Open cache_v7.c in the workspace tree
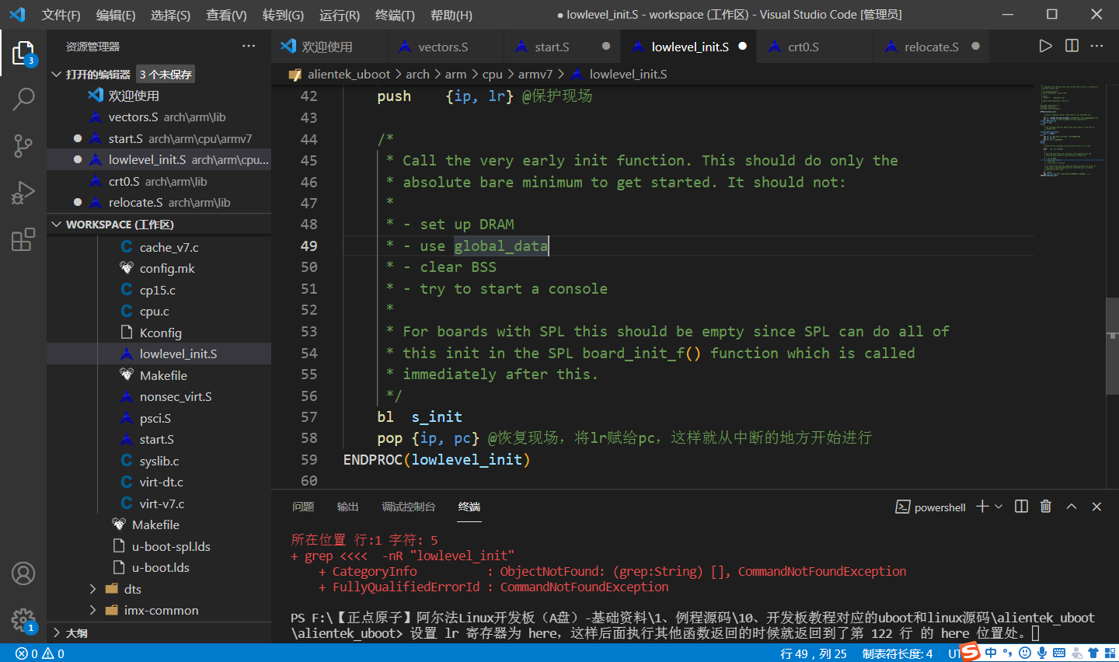 (x=159, y=247)
